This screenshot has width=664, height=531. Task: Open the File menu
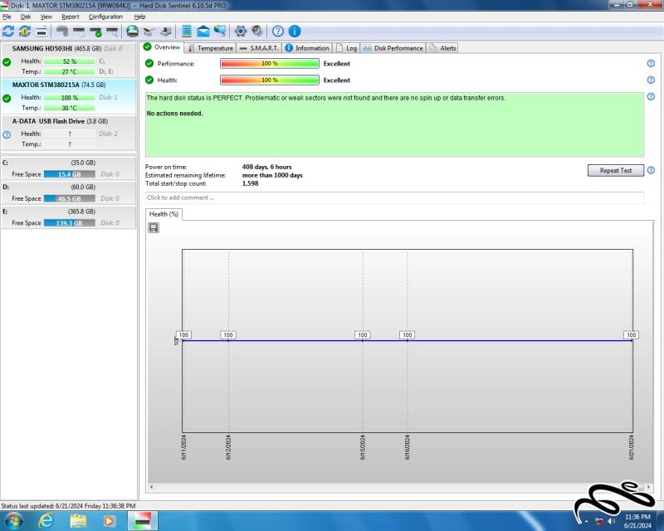tap(7, 17)
